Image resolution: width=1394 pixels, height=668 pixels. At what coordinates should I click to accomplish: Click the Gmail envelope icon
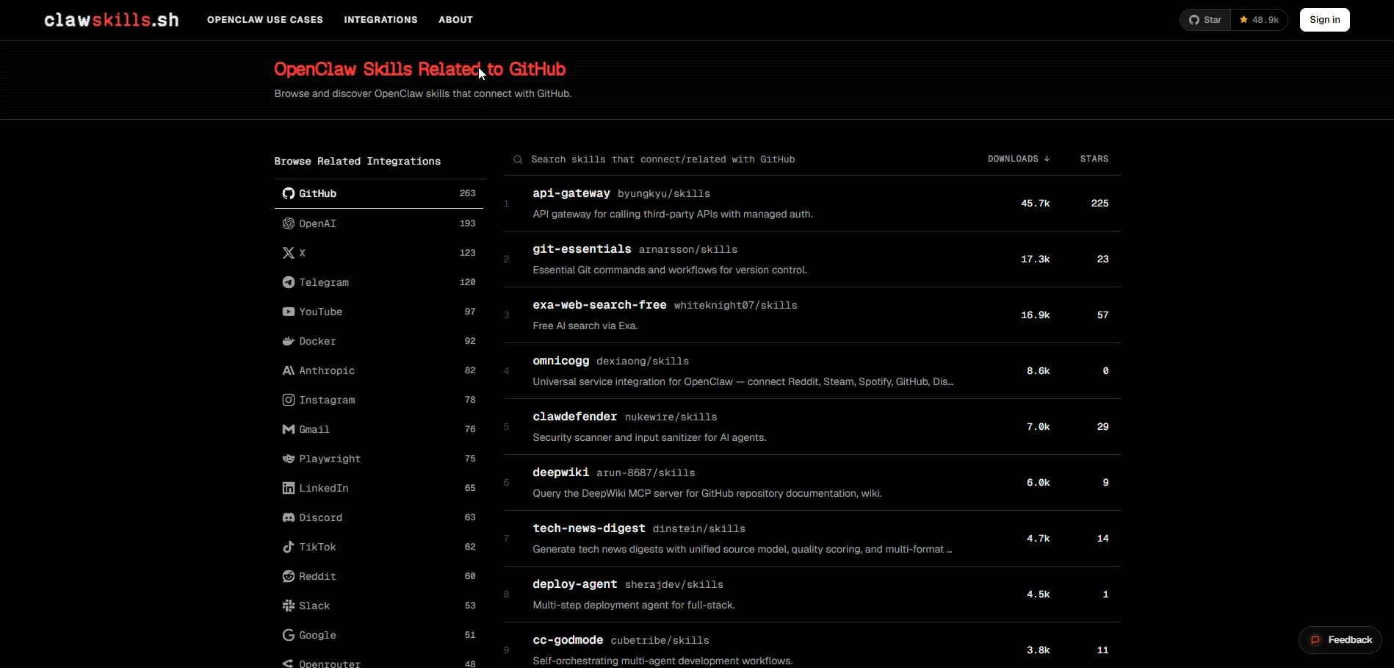(x=289, y=429)
